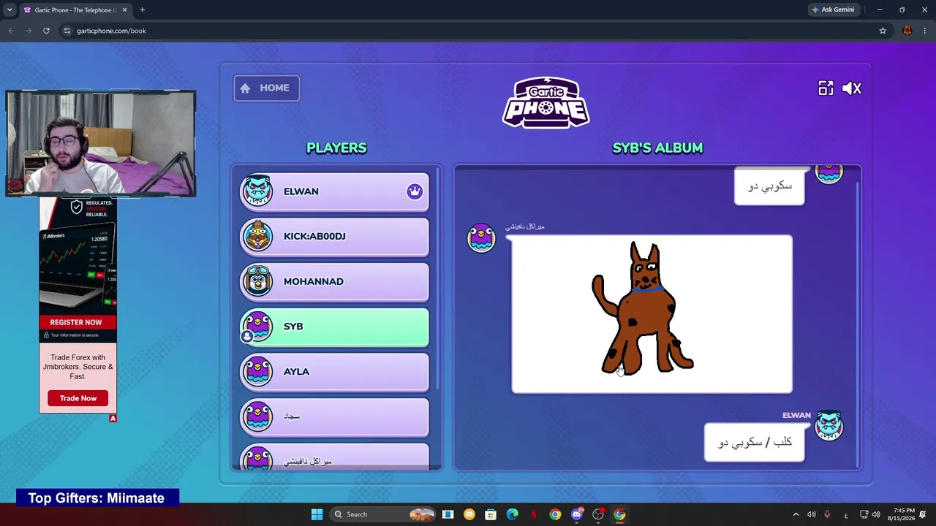
Task: Click the players list scrollbar
Action: 439,278
